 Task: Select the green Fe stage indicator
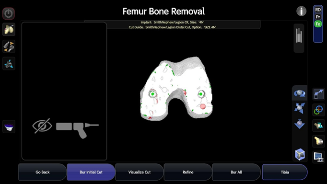coord(318,24)
